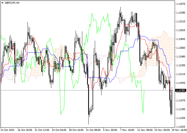This screenshot has width=187, height=133.
Task: Click the 1.13570 price scale value
Action: (x=181, y=4)
